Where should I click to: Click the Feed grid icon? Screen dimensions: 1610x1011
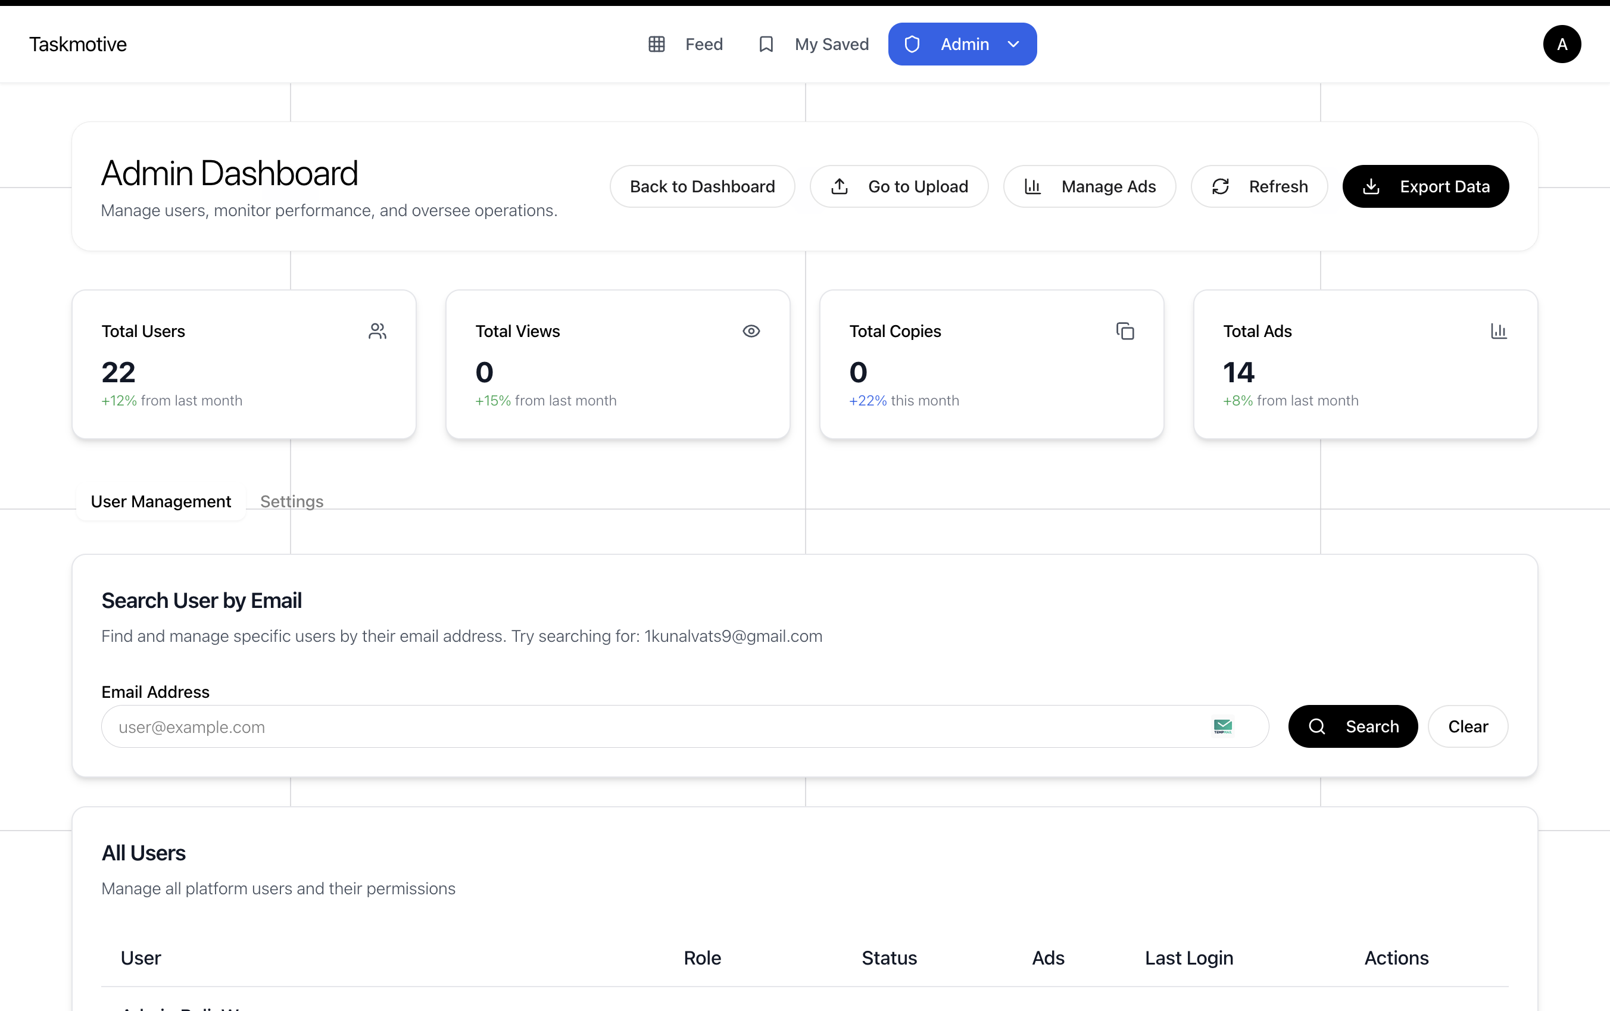(656, 44)
